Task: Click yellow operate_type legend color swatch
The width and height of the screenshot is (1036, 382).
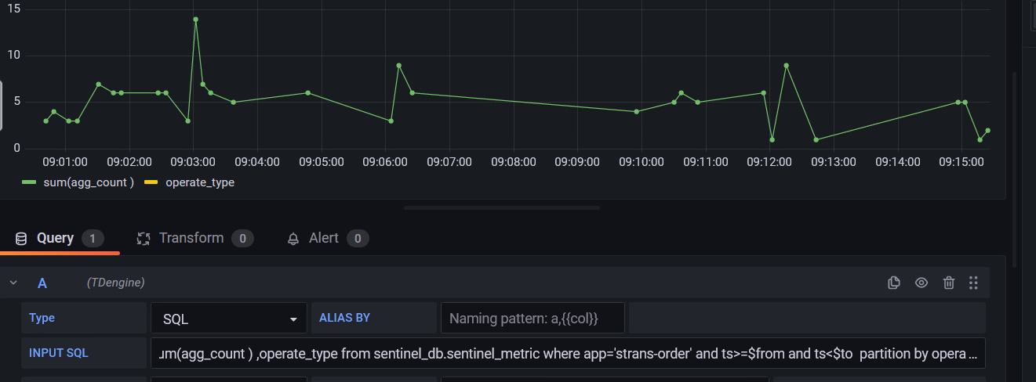Action: (x=150, y=182)
